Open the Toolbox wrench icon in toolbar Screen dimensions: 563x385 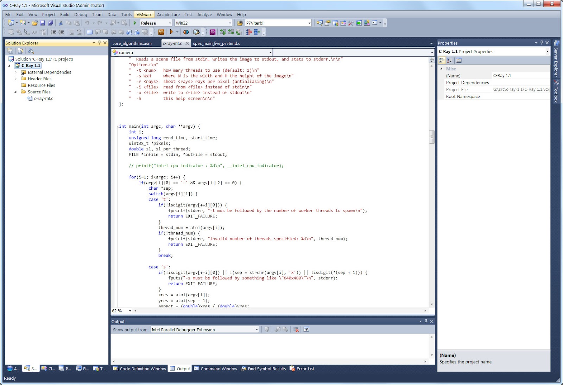(x=351, y=23)
